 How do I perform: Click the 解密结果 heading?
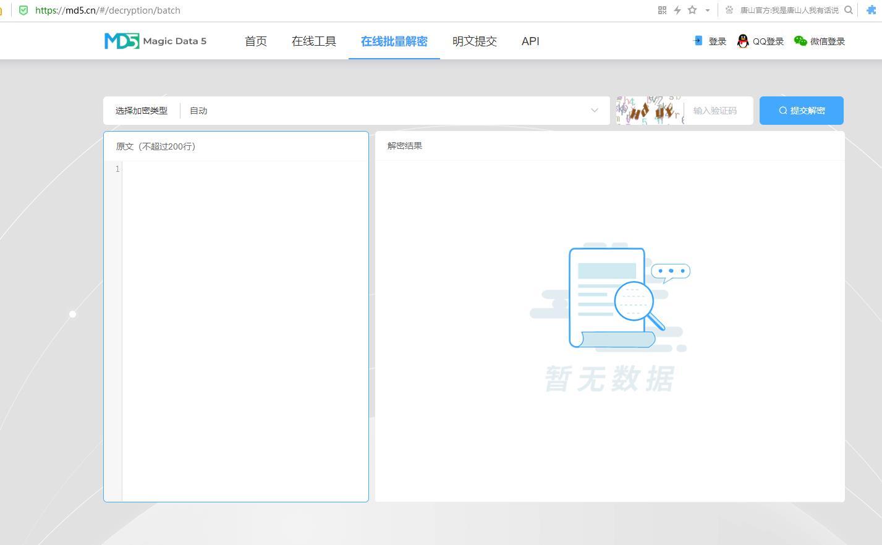405,146
